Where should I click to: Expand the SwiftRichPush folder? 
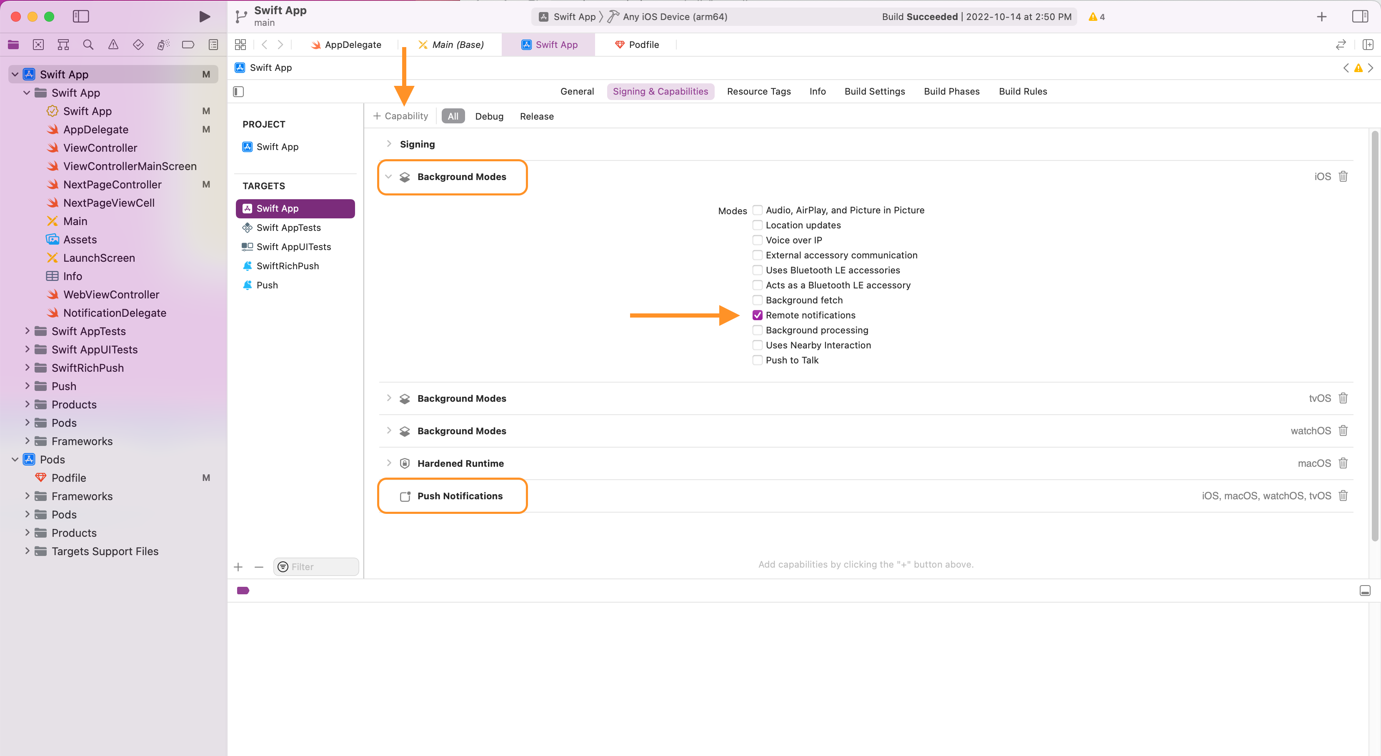pyautogui.click(x=27, y=367)
